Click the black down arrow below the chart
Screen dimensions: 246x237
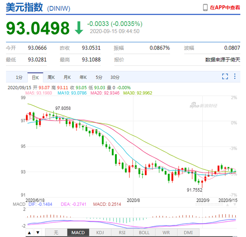coord(38,233)
